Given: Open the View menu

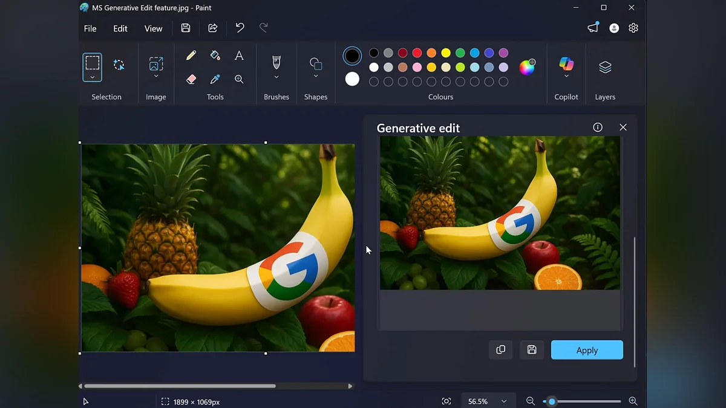Looking at the screenshot, I should [153, 28].
